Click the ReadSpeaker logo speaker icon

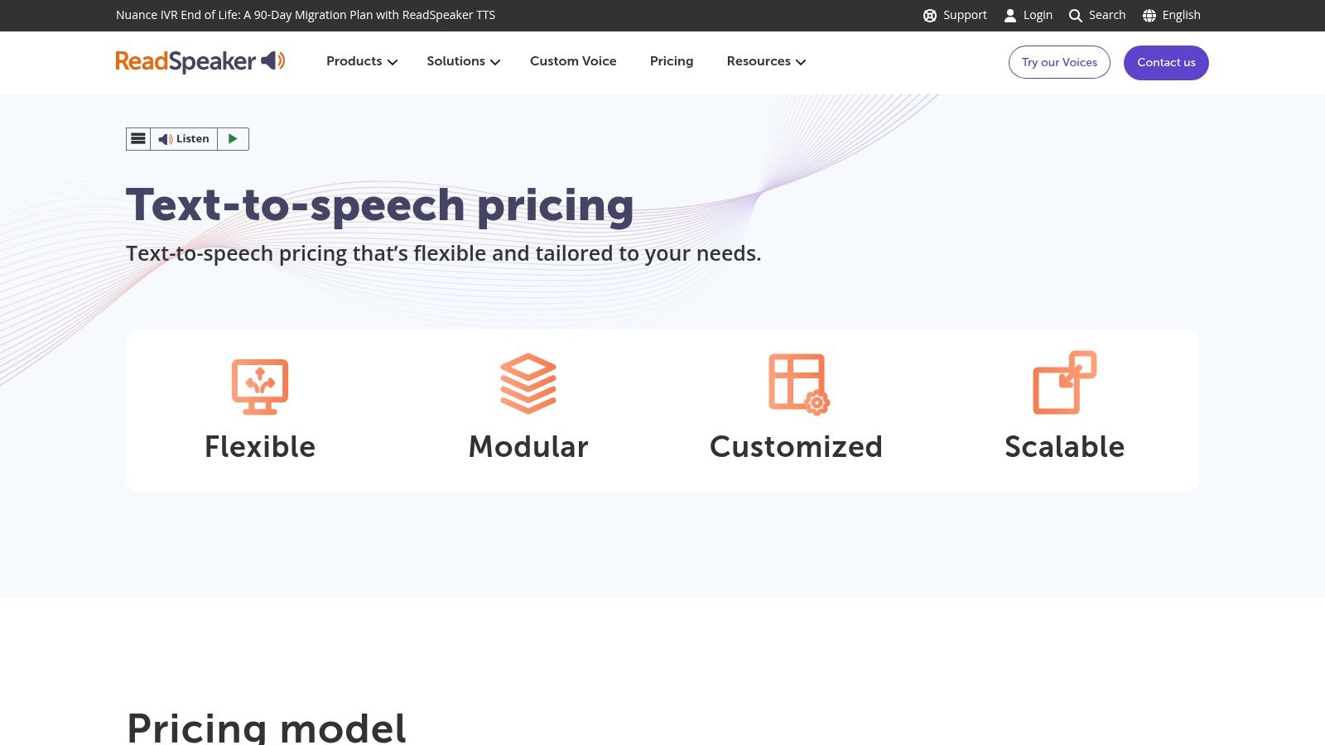click(275, 61)
